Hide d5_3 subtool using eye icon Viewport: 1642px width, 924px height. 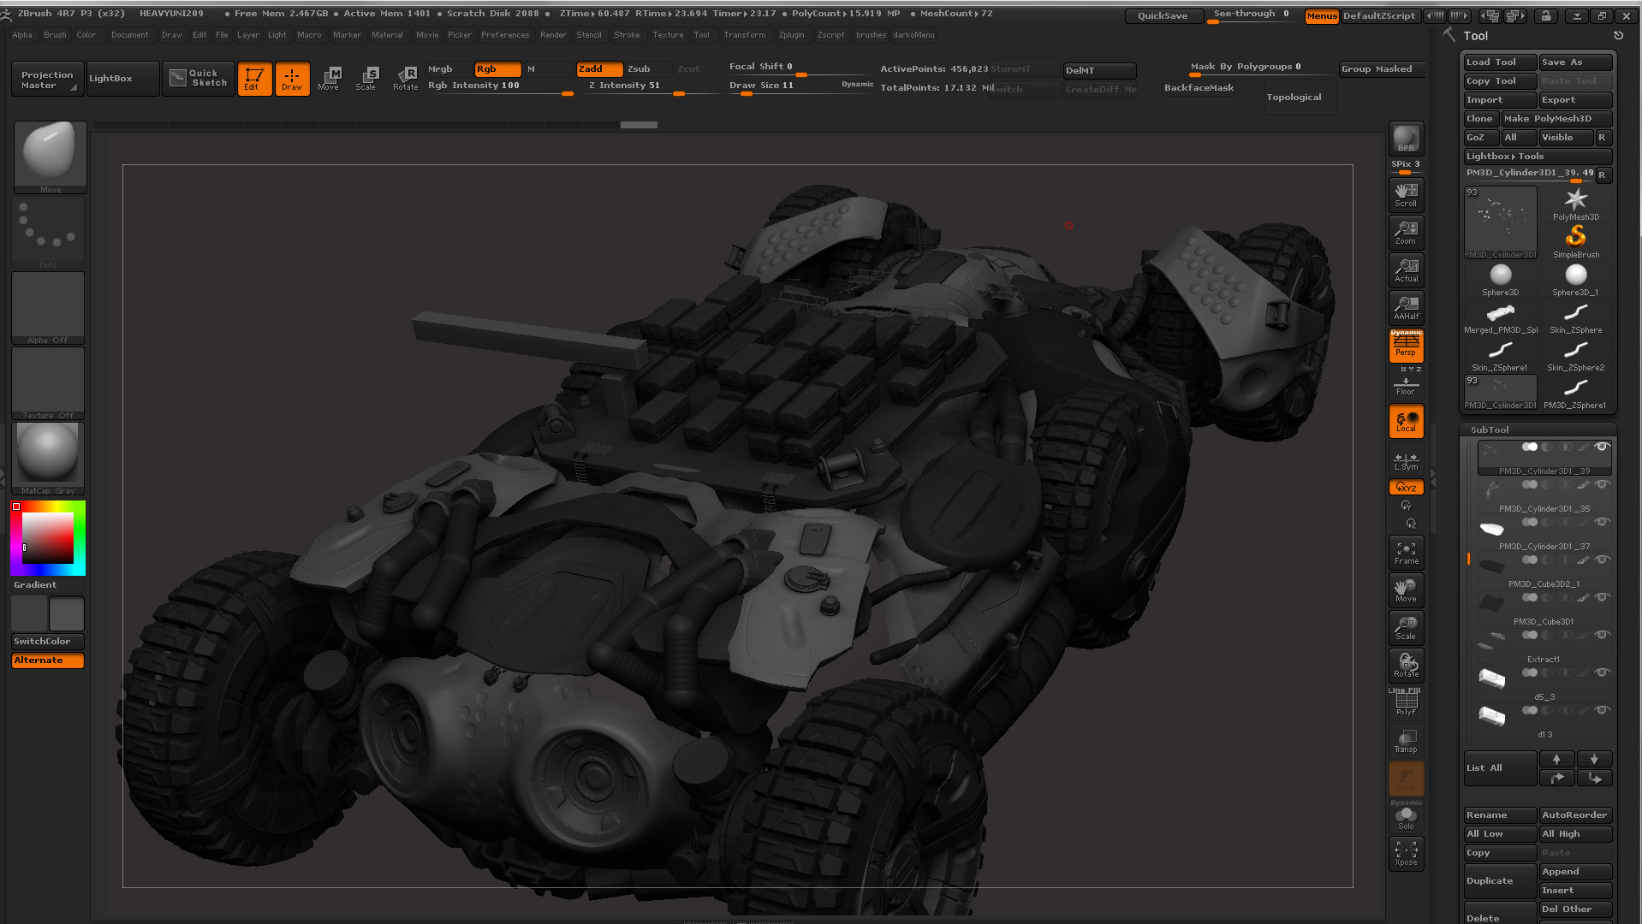1602,672
